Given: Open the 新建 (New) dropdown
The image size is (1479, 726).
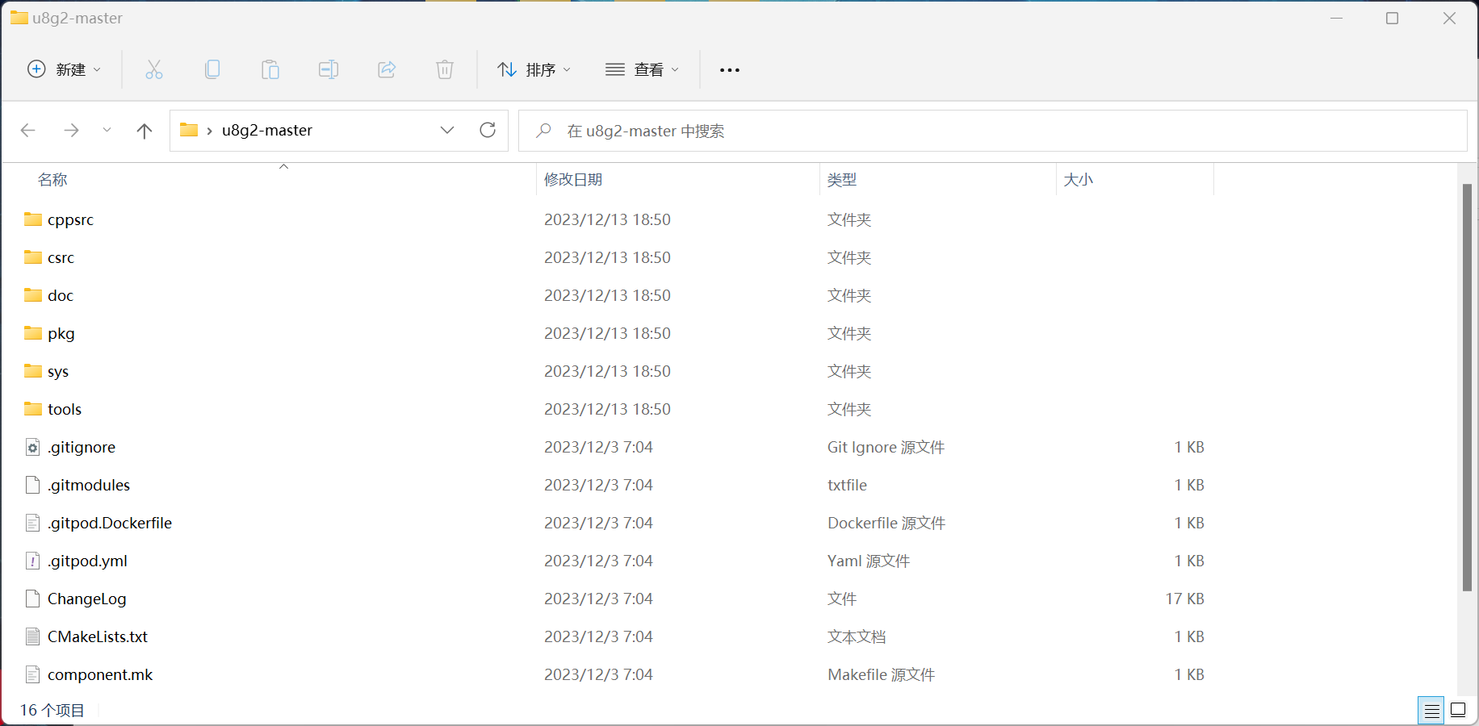Looking at the screenshot, I should pyautogui.click(x=65, y=69).
